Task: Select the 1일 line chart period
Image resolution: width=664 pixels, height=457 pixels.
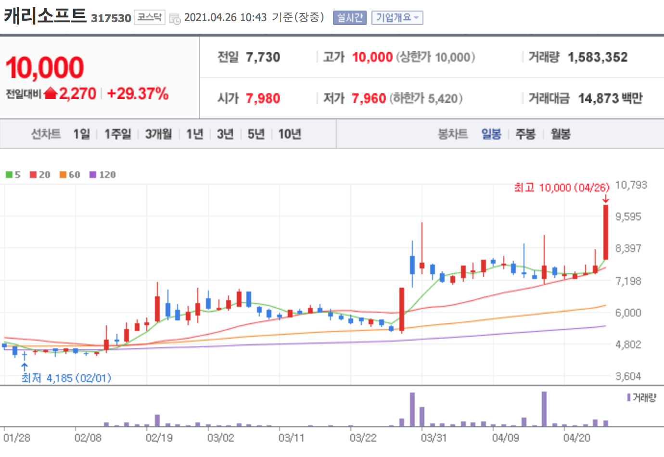Action: click(x=81, y=134)
